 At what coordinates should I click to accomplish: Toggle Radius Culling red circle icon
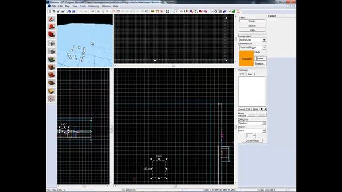(161, 11)
